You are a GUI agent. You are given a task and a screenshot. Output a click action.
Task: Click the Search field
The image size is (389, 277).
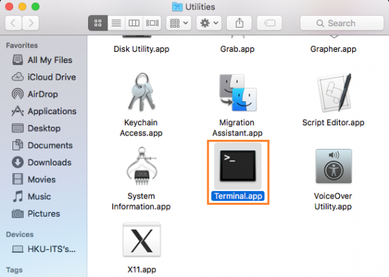342,23
